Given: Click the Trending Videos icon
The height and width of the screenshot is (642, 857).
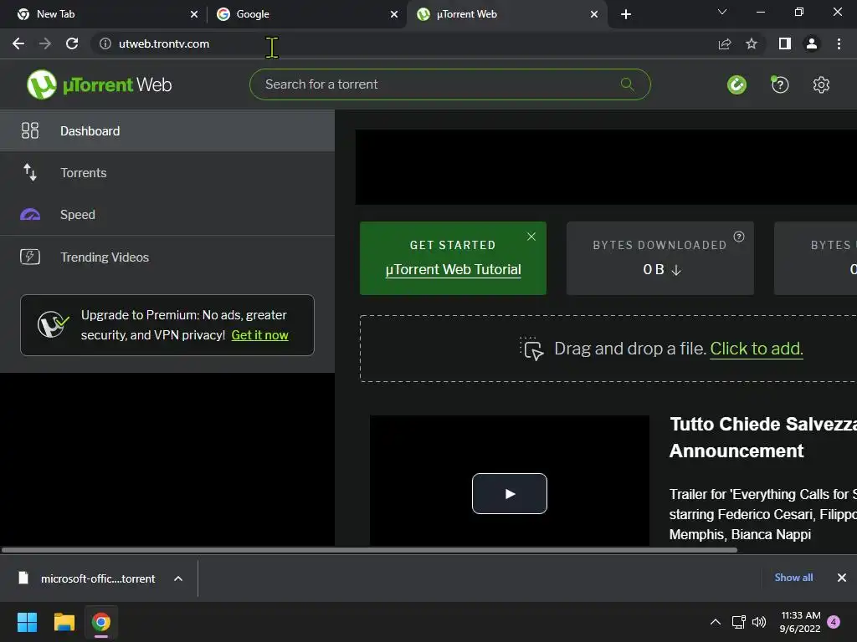Looking at the screenshot, I should (x=30, y=257).
